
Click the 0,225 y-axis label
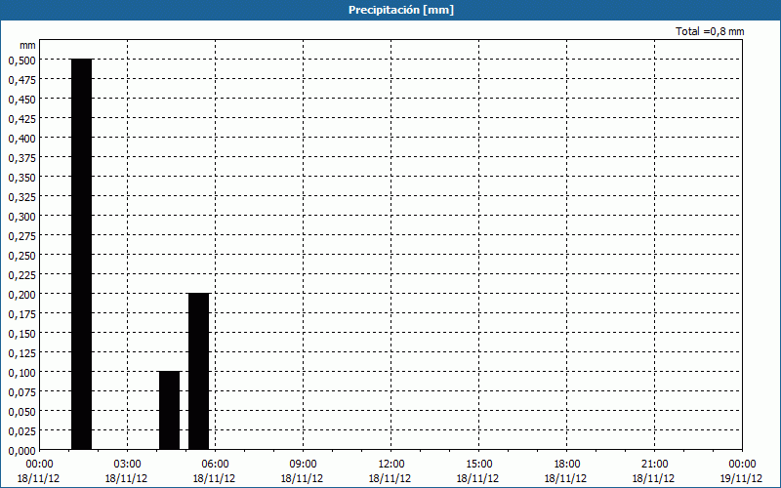point(22,275)
